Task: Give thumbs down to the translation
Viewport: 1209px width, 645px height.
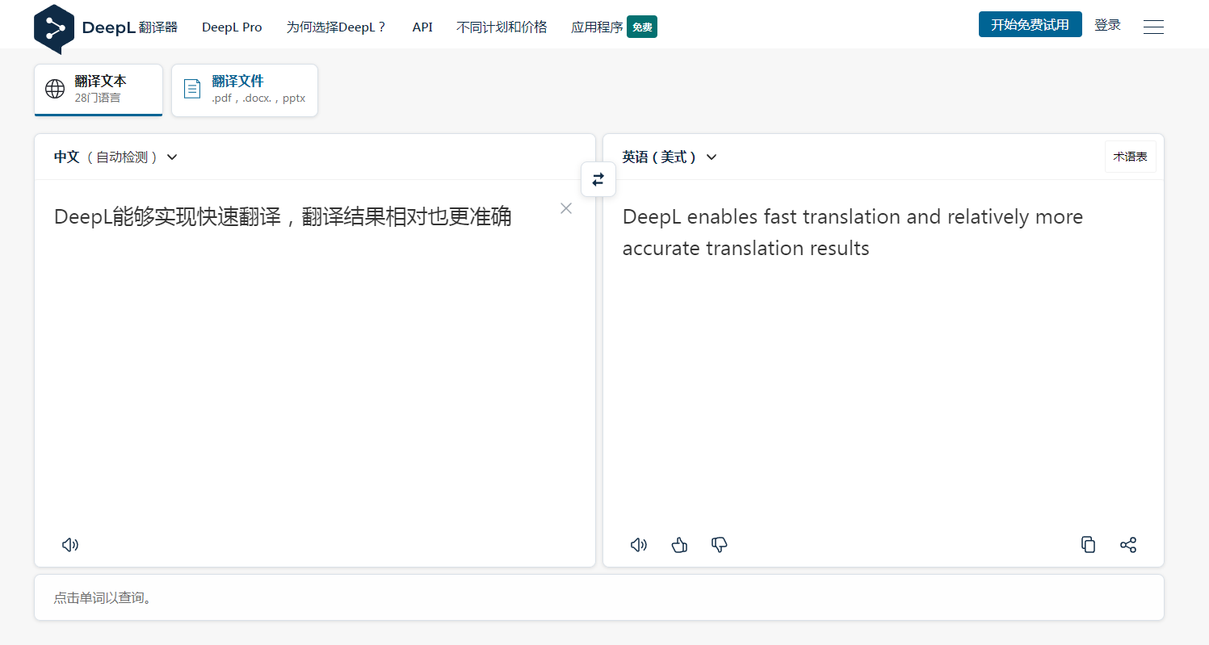Action: point(719,545)
